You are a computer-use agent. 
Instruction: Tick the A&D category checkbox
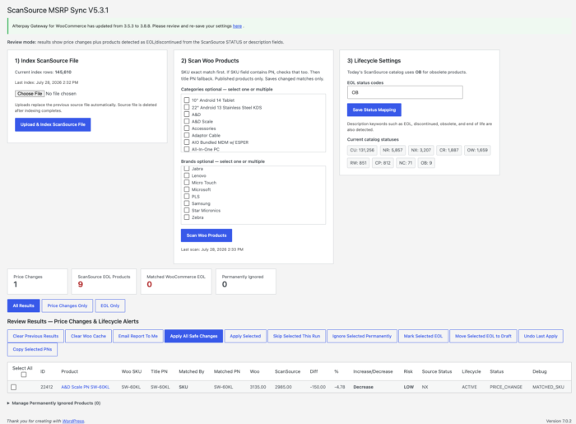point(187,114)
